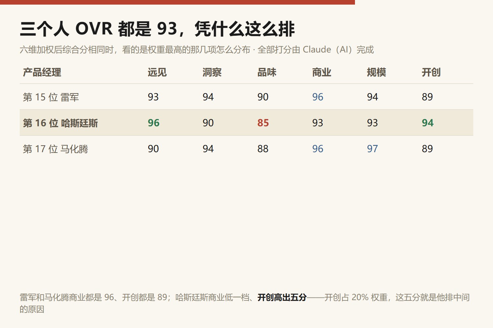Image resolution: width=493 pixels, height=328 pixels.
Task: Click the 品味 column header
Action: pyautogui.click(x=267, y=72)
